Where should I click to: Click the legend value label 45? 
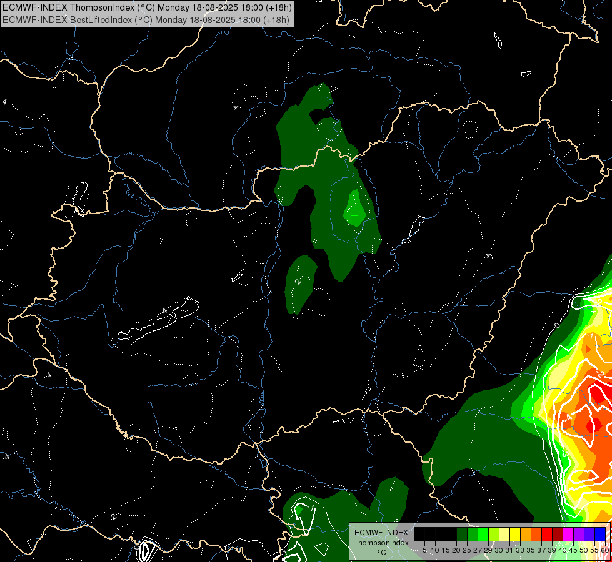pos(573,550)
